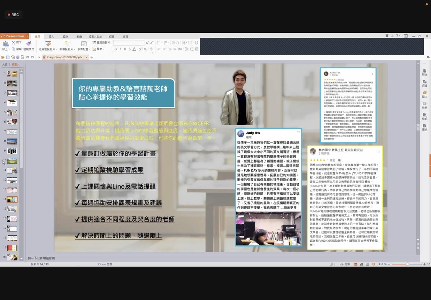Image resolution: width=431 pixels, height=300 pixels.
Task: Click the Redo arrow icon
Action: point(33,57)
